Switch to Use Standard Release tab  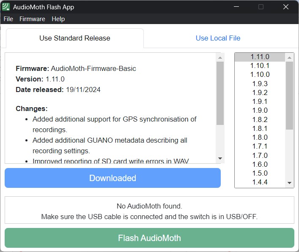click(75, 38)
